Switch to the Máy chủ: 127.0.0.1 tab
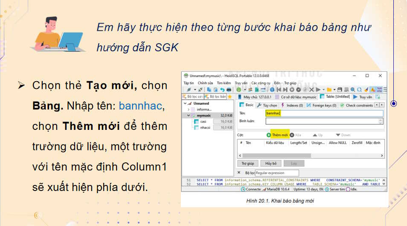This screenshot has height=226, width=407. tap(255, 97)
